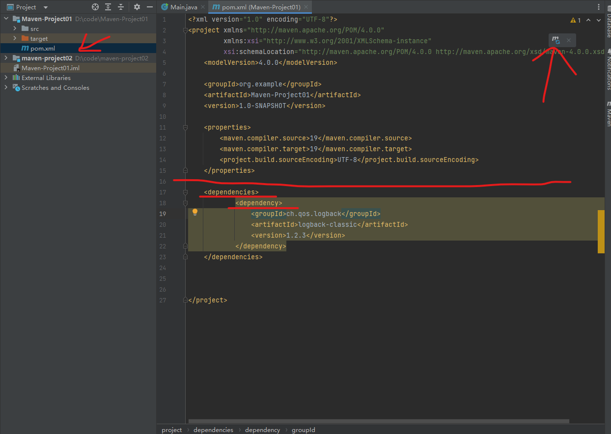Click in the 1.2.3 version value

(x=296, y=235)
